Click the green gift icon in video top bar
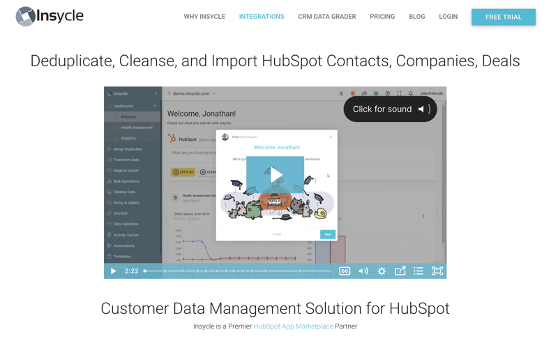This screenshot has height=339, width=558. tap(376, 93)
